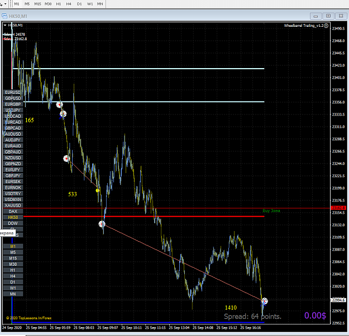Image resolution: width=349 pixels, height=336 pixels.
Task: Click the purple 0.00$ profit label
Action: pyautogui.click(x=315, y=315)
